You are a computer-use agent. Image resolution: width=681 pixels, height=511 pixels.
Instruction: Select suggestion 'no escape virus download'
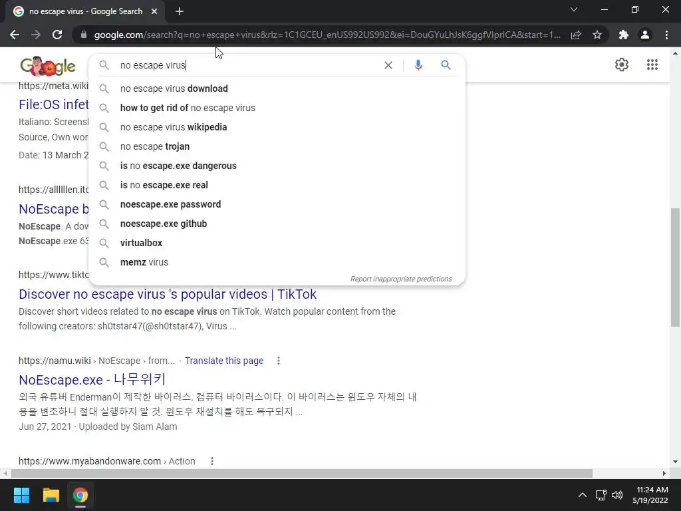tap(277, 88)
